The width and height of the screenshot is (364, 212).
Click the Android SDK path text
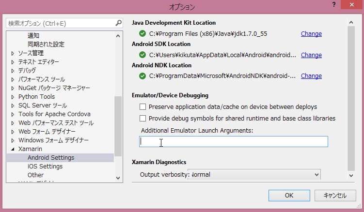pos(222,55)
